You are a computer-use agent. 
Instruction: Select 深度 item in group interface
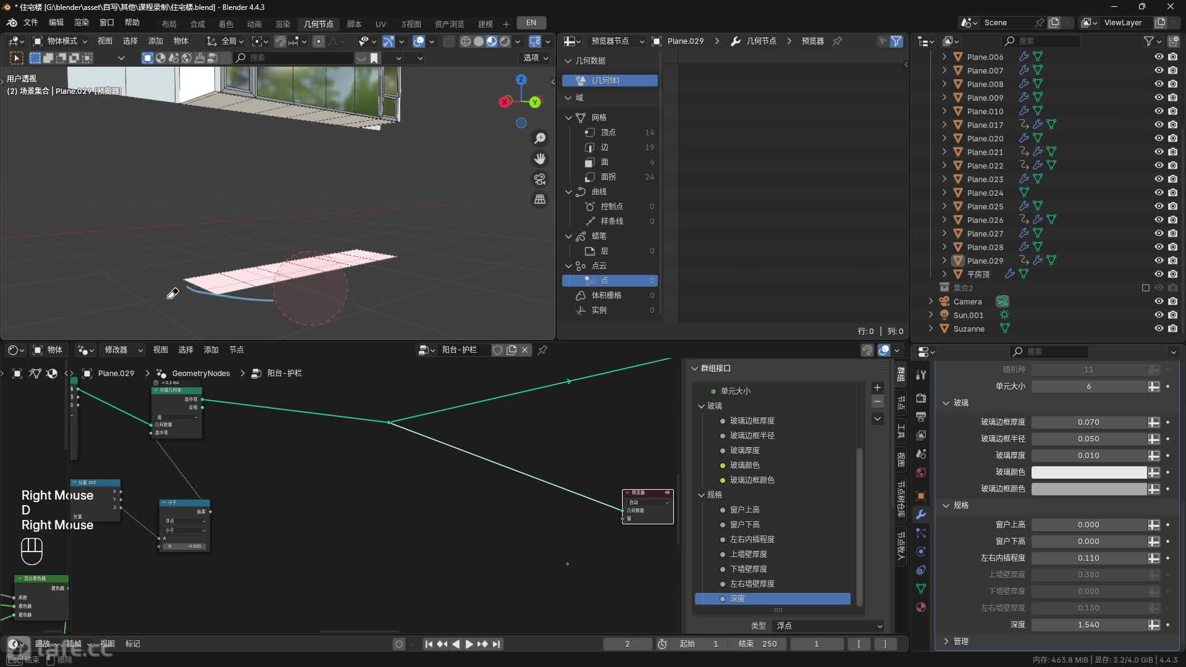point(772,599)
